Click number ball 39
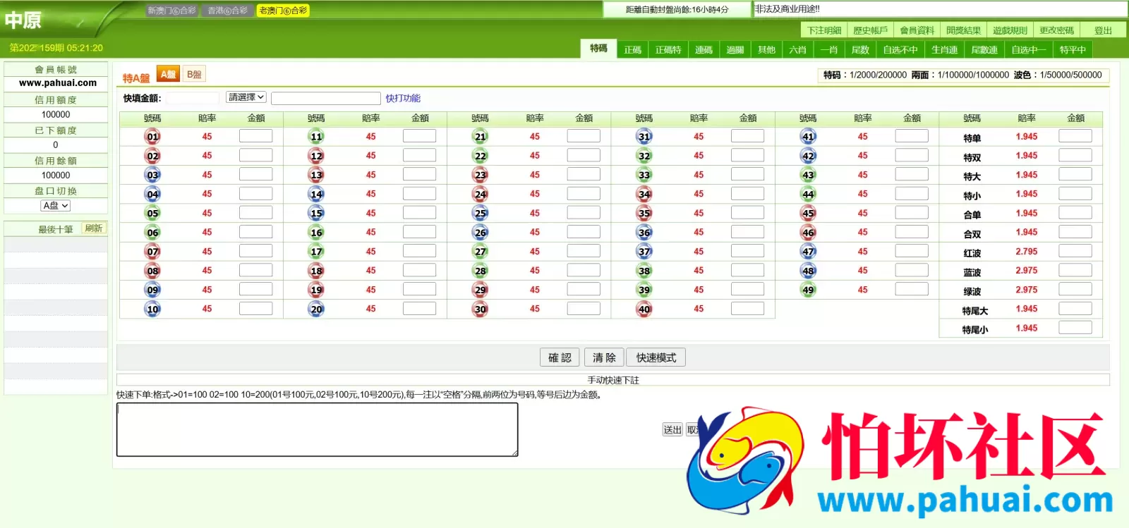This screenshot has height=528, width=1129. (644, 290)
